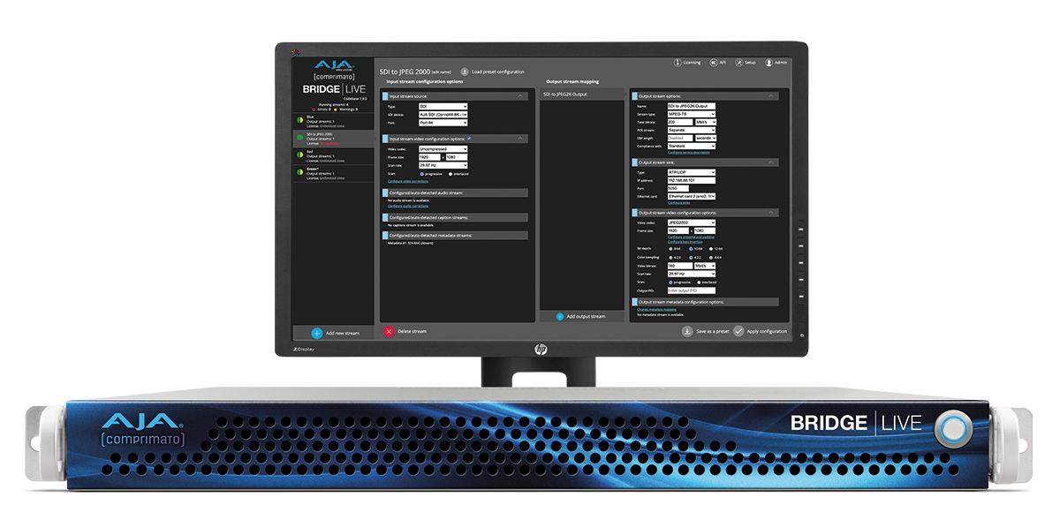Open output Video codec dropdown (JPEG2000)
This screenshot has width=1060, height=520.
(x=692, y=222)
